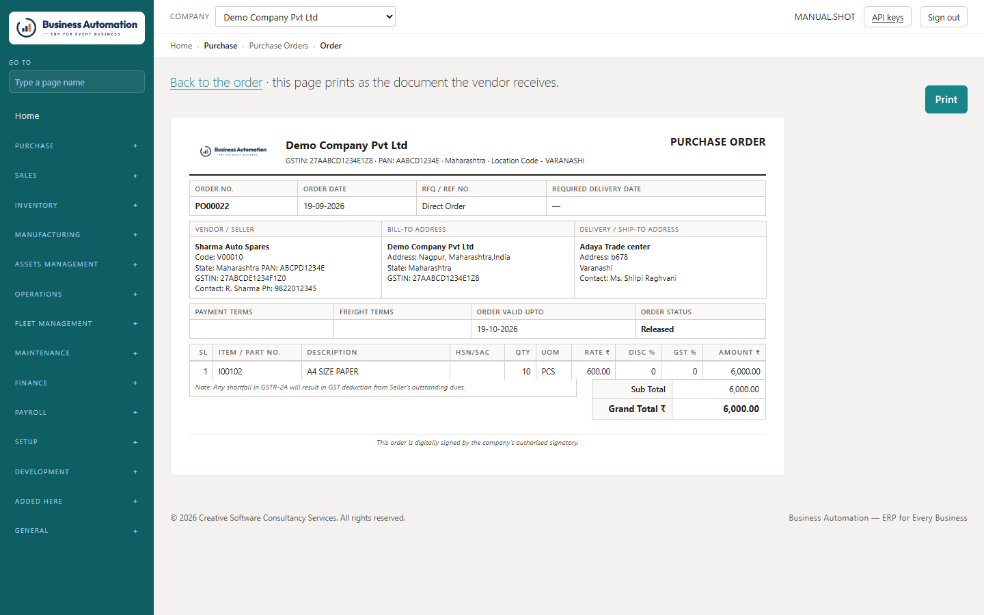Click the MANUAL.SHOT username label
This screenshot has width=984, height=615.
click(x=825, y=17)
